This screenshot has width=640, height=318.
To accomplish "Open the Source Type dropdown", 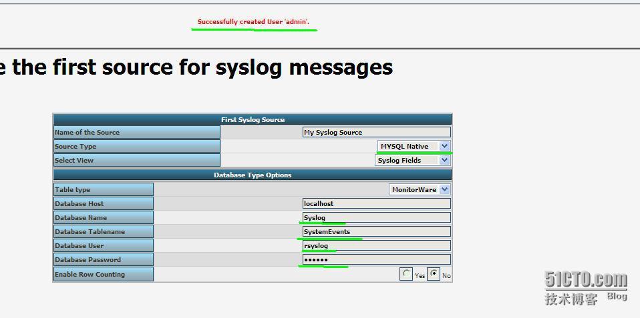I will coord(414,146).
